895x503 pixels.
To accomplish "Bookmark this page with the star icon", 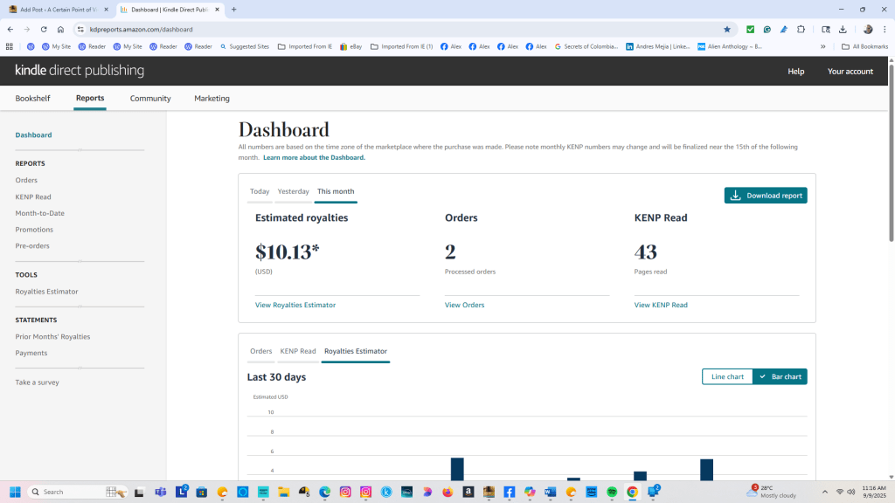I will [x=726, y=29].
